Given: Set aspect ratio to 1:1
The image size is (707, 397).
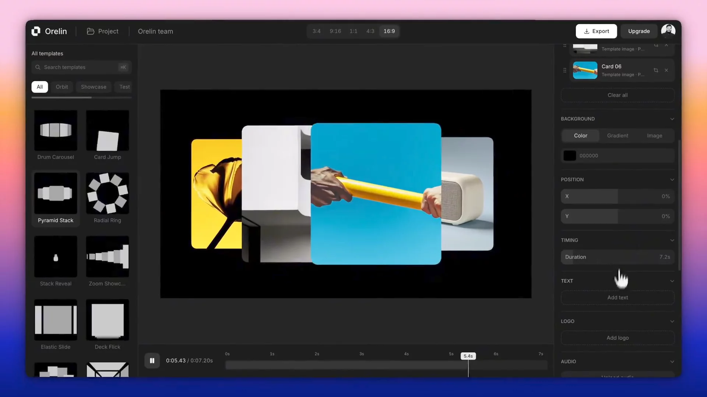Looking at the screenshot, I should coord(353,31).
